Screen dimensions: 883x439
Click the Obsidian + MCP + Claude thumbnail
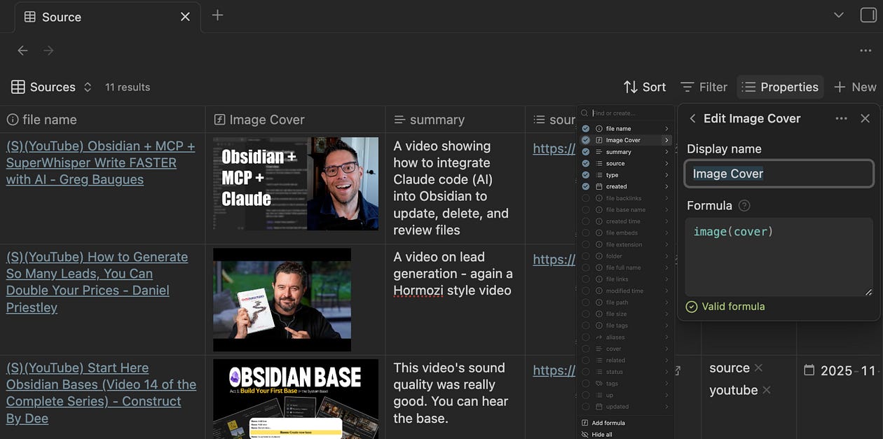click(296, 183)
